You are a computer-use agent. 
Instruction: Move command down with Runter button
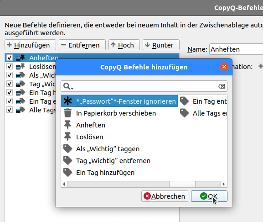[161, 45]
